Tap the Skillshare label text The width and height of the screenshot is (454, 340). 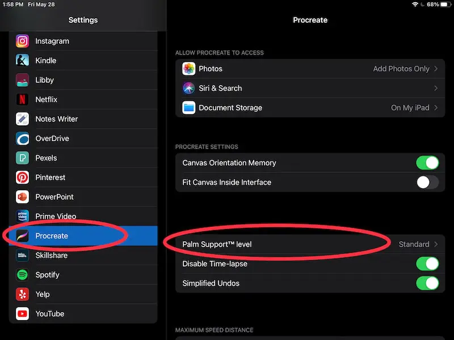coord(52,256)
